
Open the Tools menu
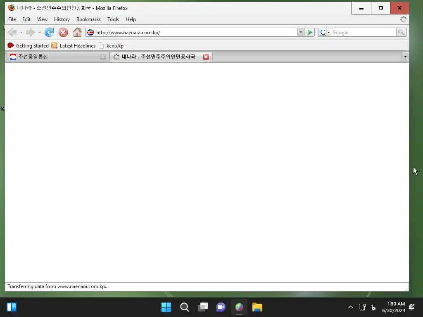click(x=113, y=19)
